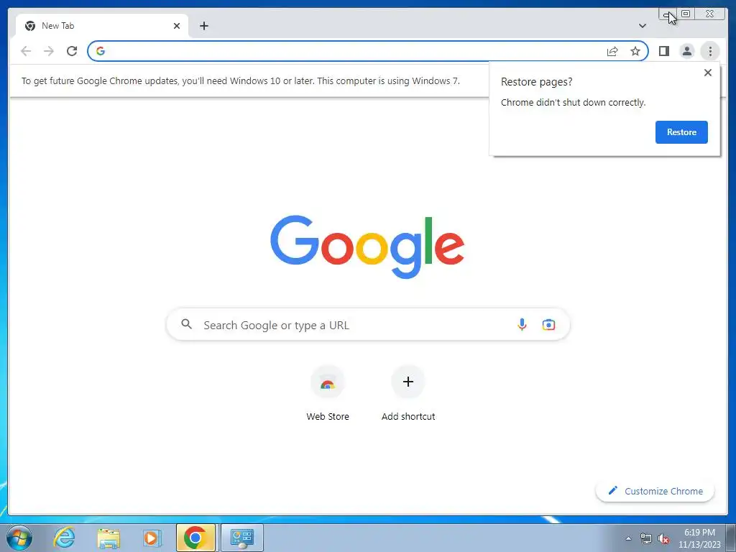Open the side panel icon
736x552 pixels.
click(663, 51)
